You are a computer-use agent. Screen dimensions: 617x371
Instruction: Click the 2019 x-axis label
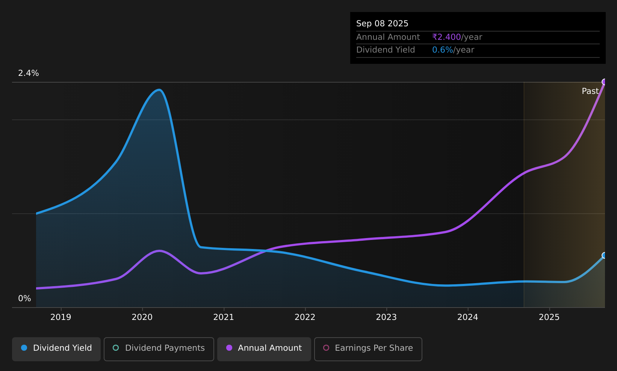pos(61,317)
